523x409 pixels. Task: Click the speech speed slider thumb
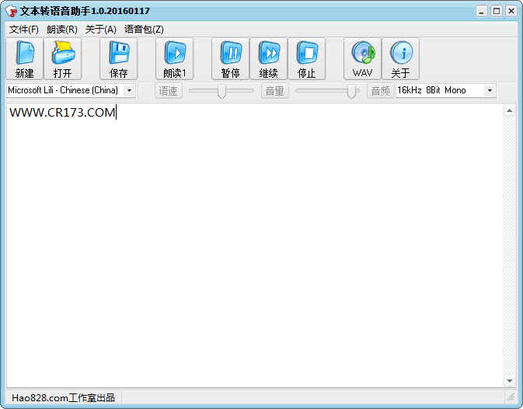(x=221, y=91)
